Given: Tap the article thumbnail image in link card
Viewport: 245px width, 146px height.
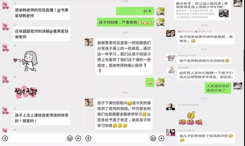Looking at the screenshot, I should click(224, 13).
